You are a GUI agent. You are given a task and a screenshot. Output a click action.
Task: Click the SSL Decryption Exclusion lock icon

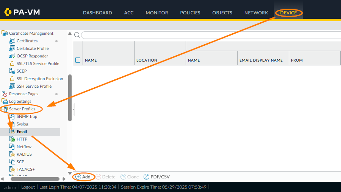pyautogui.click(x=12, y=79)
